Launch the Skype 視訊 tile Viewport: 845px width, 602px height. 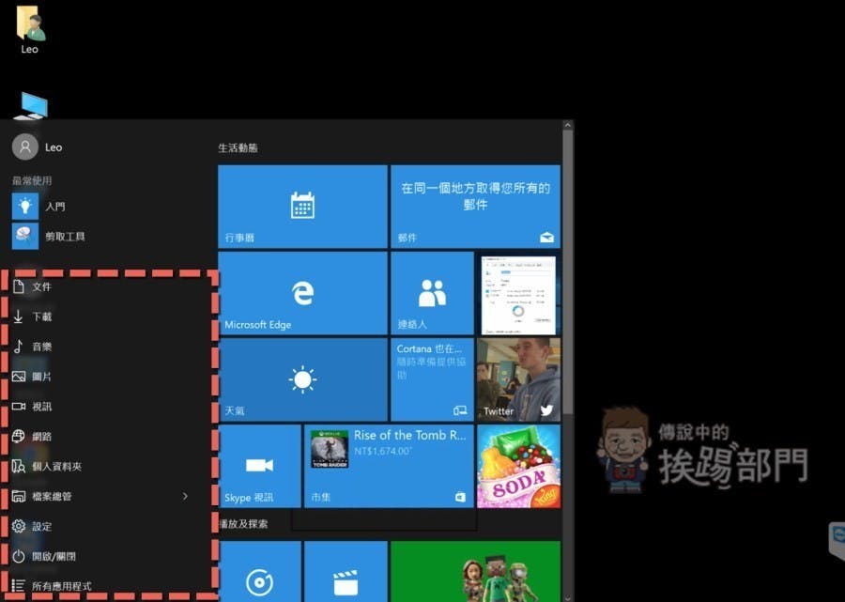click(x=259, y=466)
